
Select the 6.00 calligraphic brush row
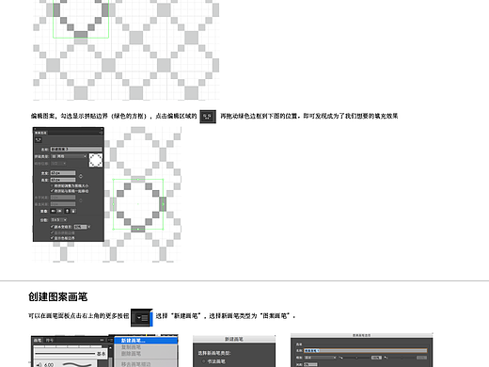(x=66, y=364)
